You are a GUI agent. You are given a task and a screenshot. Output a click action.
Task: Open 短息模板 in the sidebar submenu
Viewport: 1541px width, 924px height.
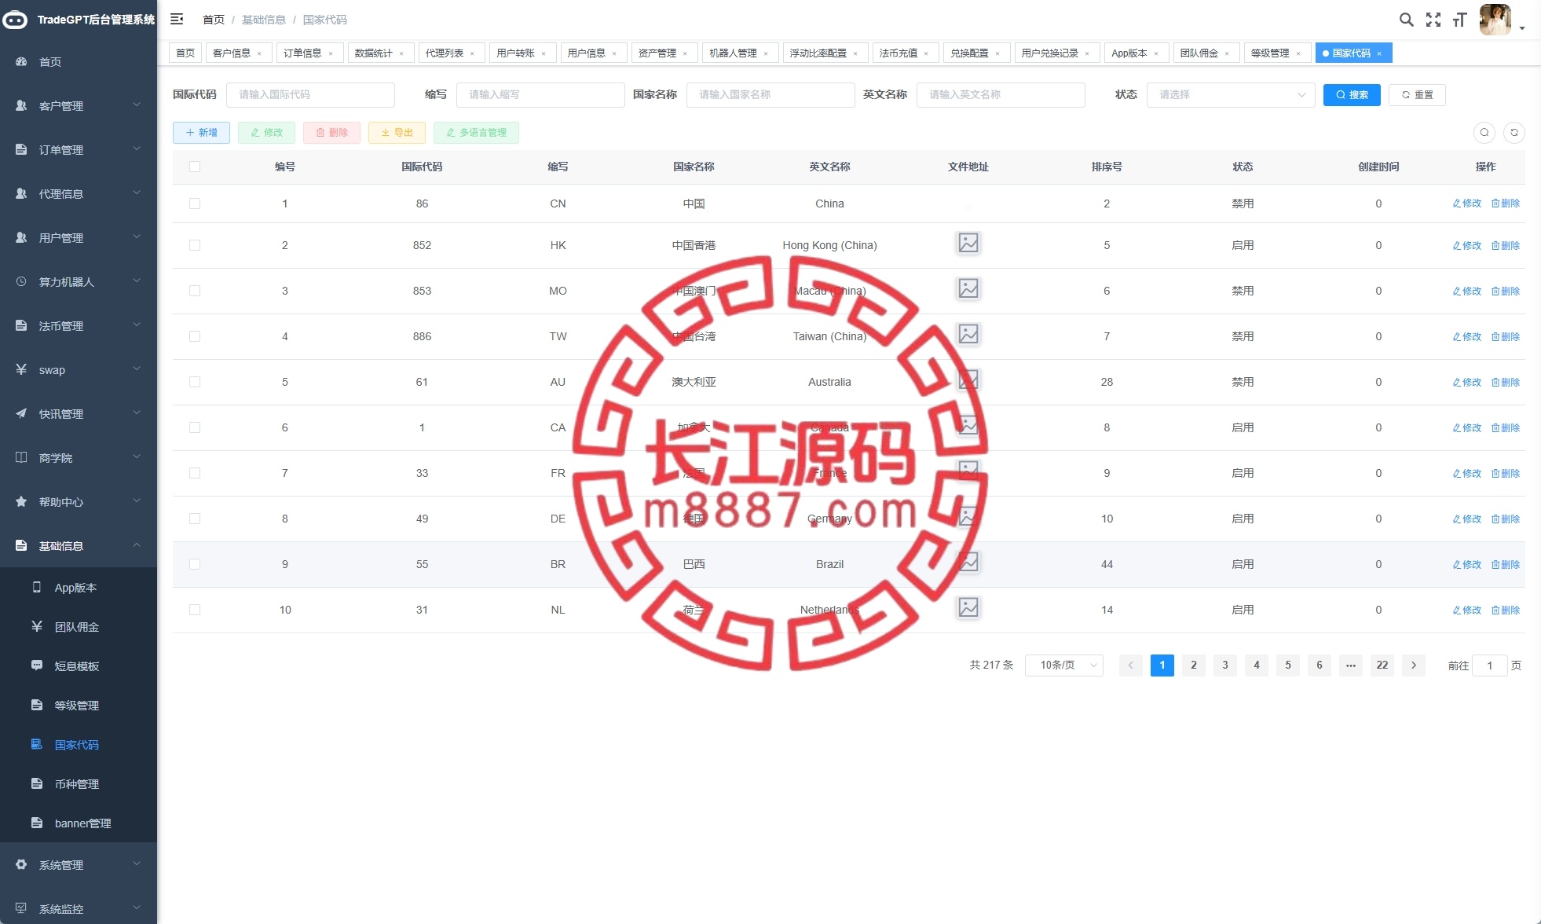tap(79, 666)
